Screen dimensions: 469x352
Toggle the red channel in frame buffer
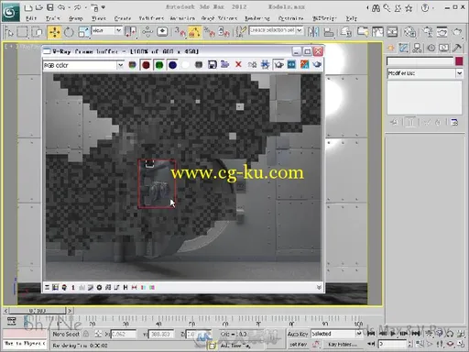point(146,65)
